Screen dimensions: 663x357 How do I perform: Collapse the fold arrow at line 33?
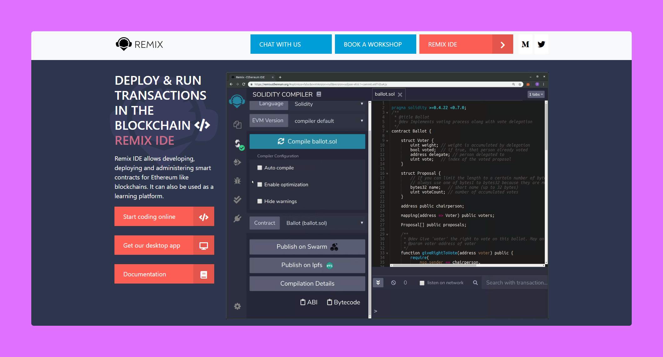coord(387,253)
